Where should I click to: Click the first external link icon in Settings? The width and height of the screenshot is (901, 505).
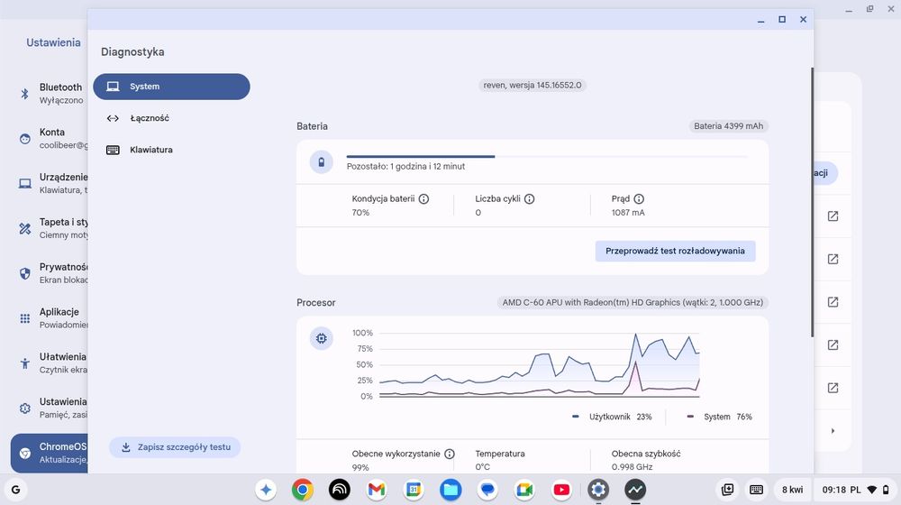click(833, 216)
